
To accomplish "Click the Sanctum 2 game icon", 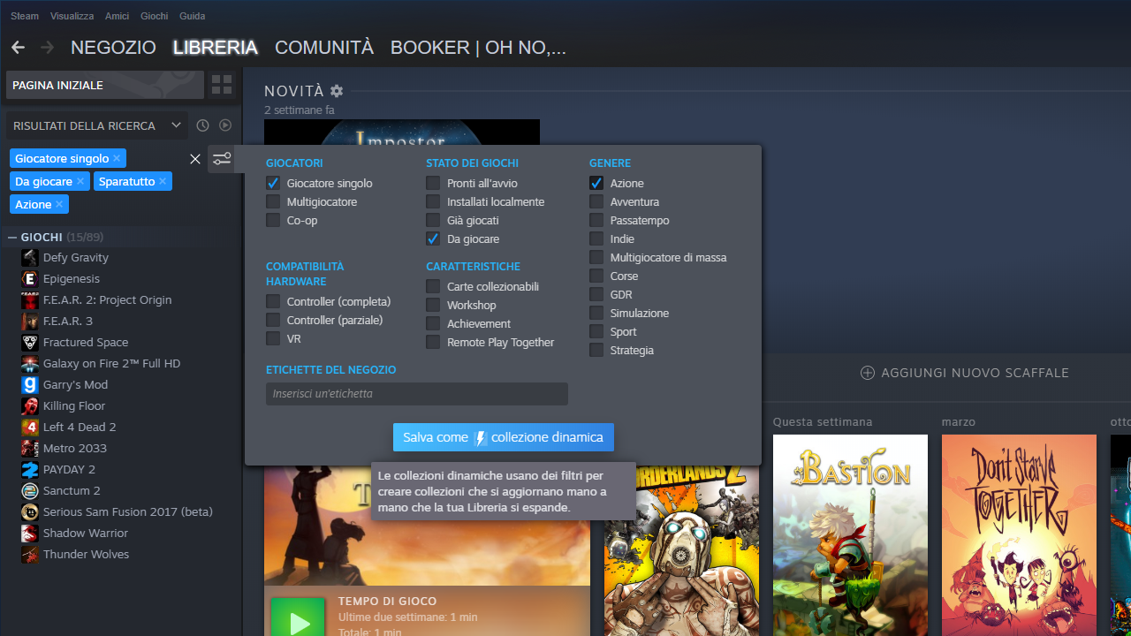I will coord(30,491).
